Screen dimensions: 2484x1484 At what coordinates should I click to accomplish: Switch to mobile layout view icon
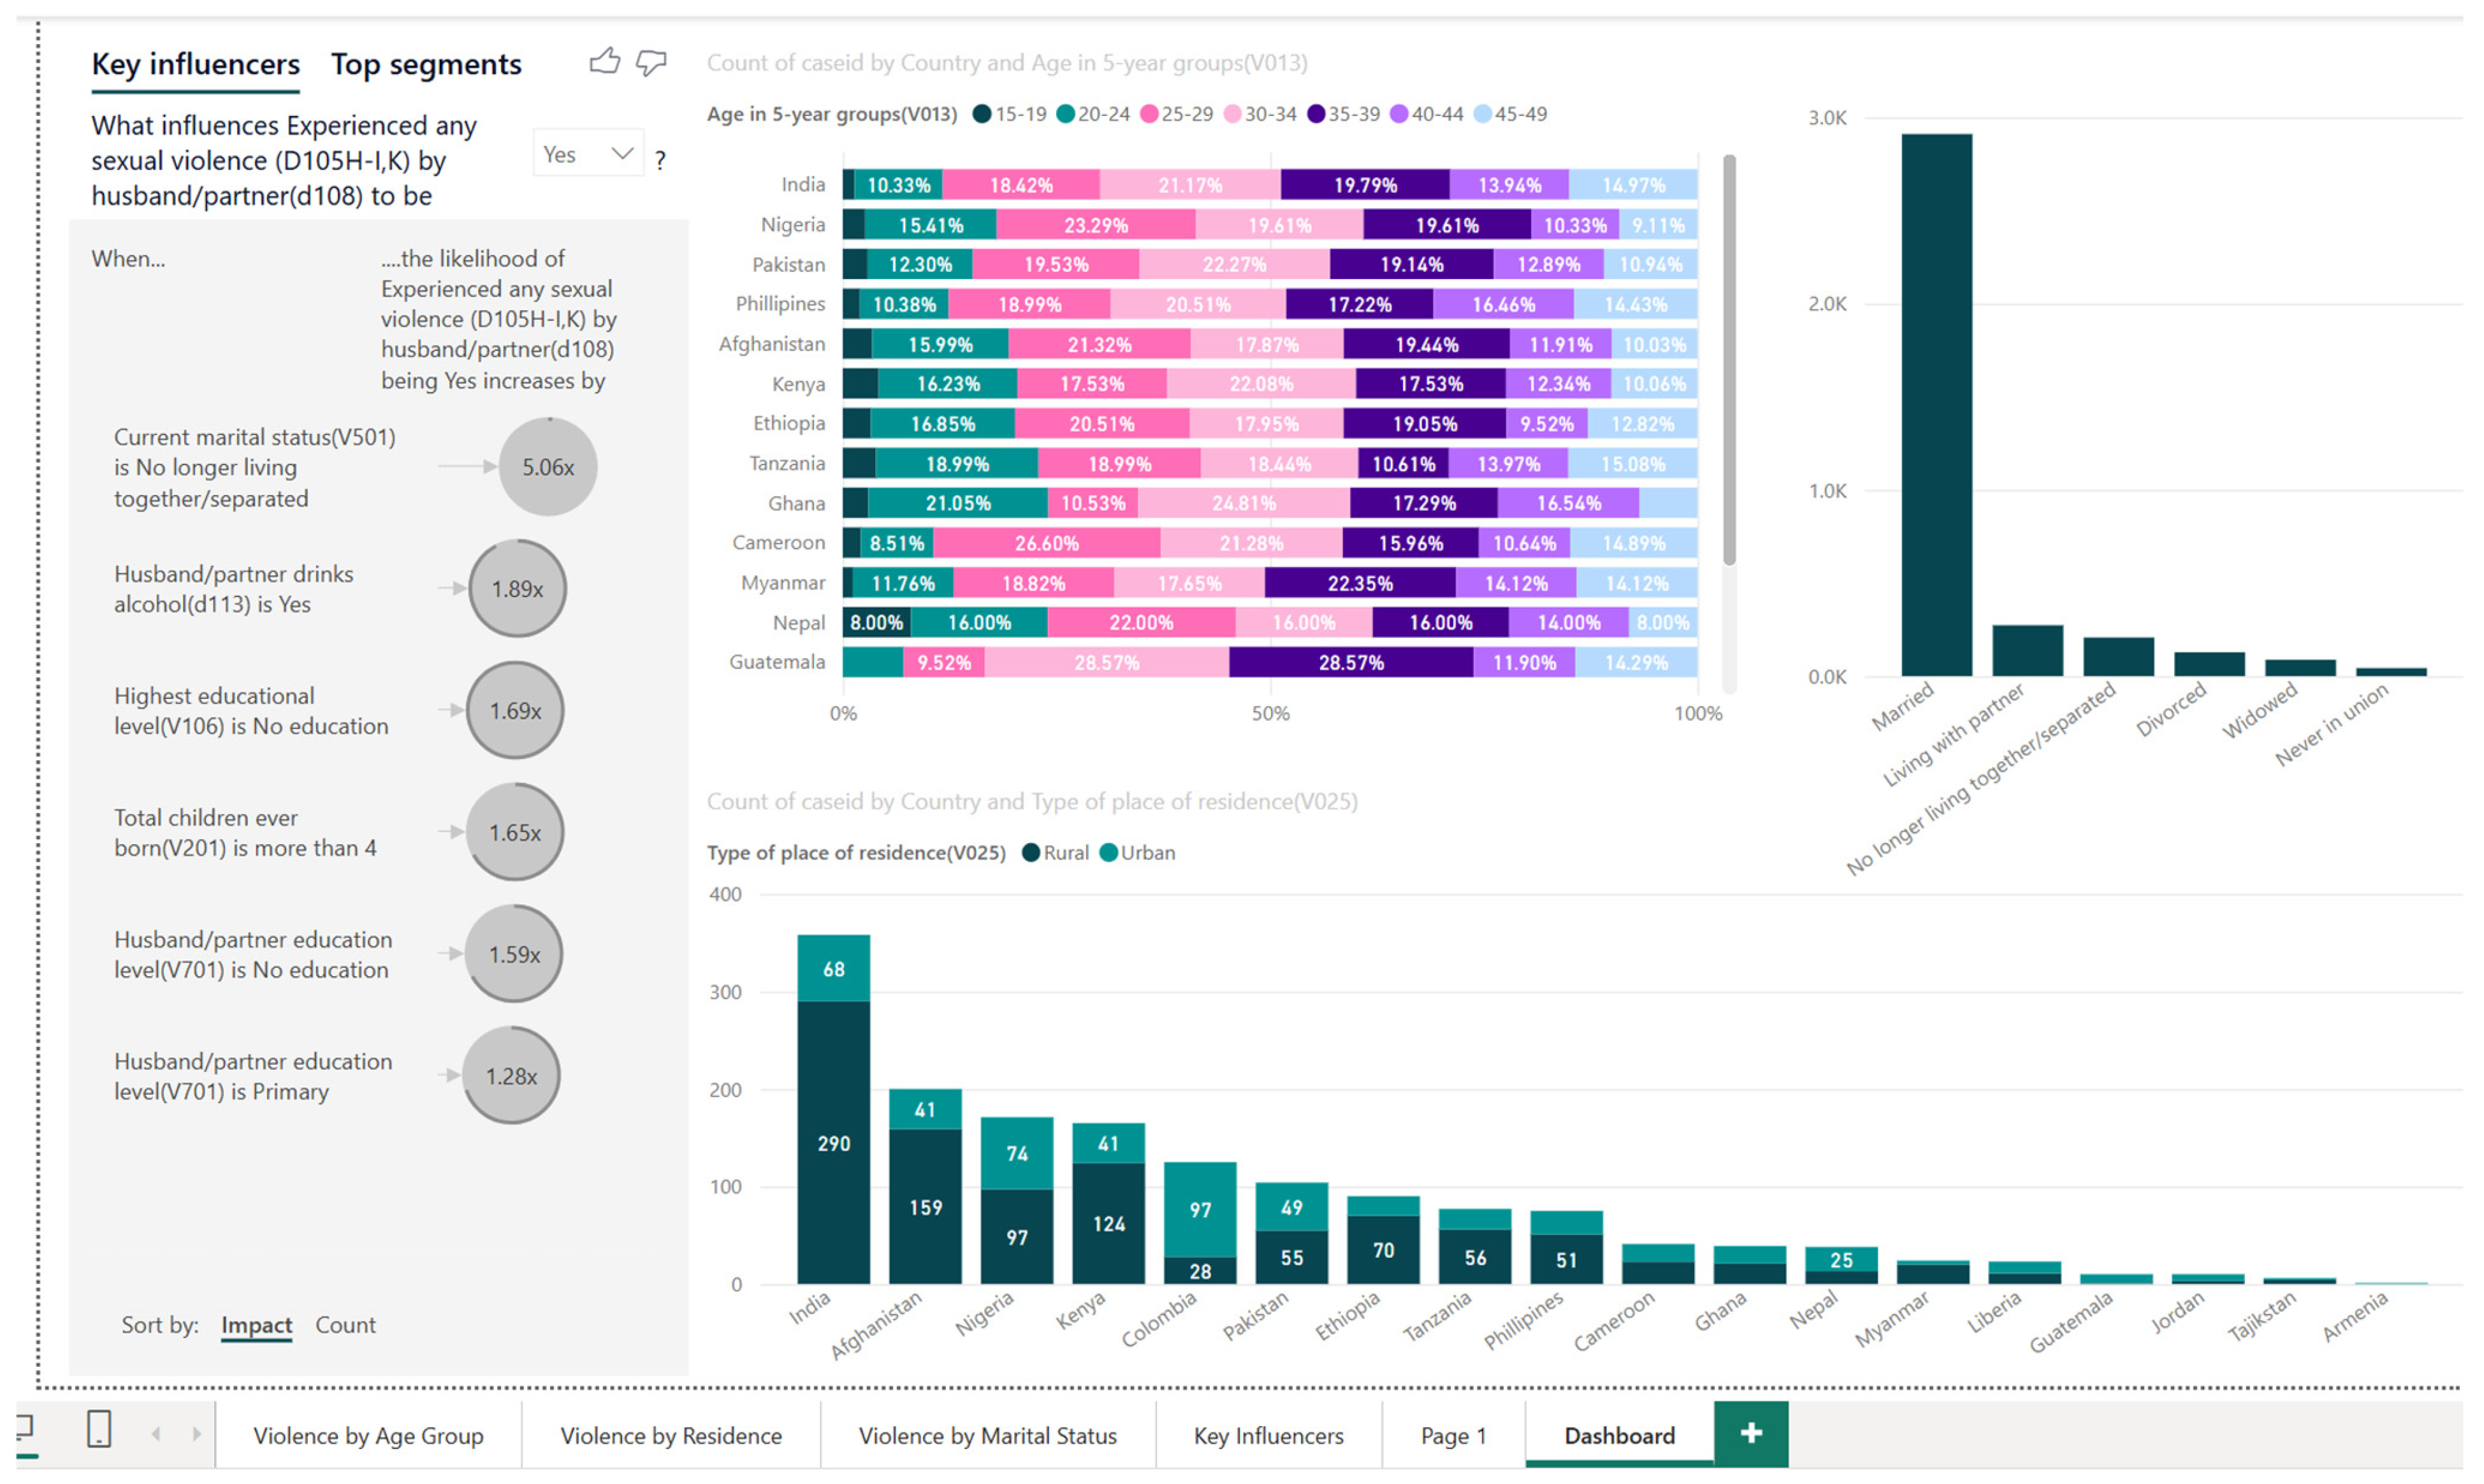(99, 1430)
